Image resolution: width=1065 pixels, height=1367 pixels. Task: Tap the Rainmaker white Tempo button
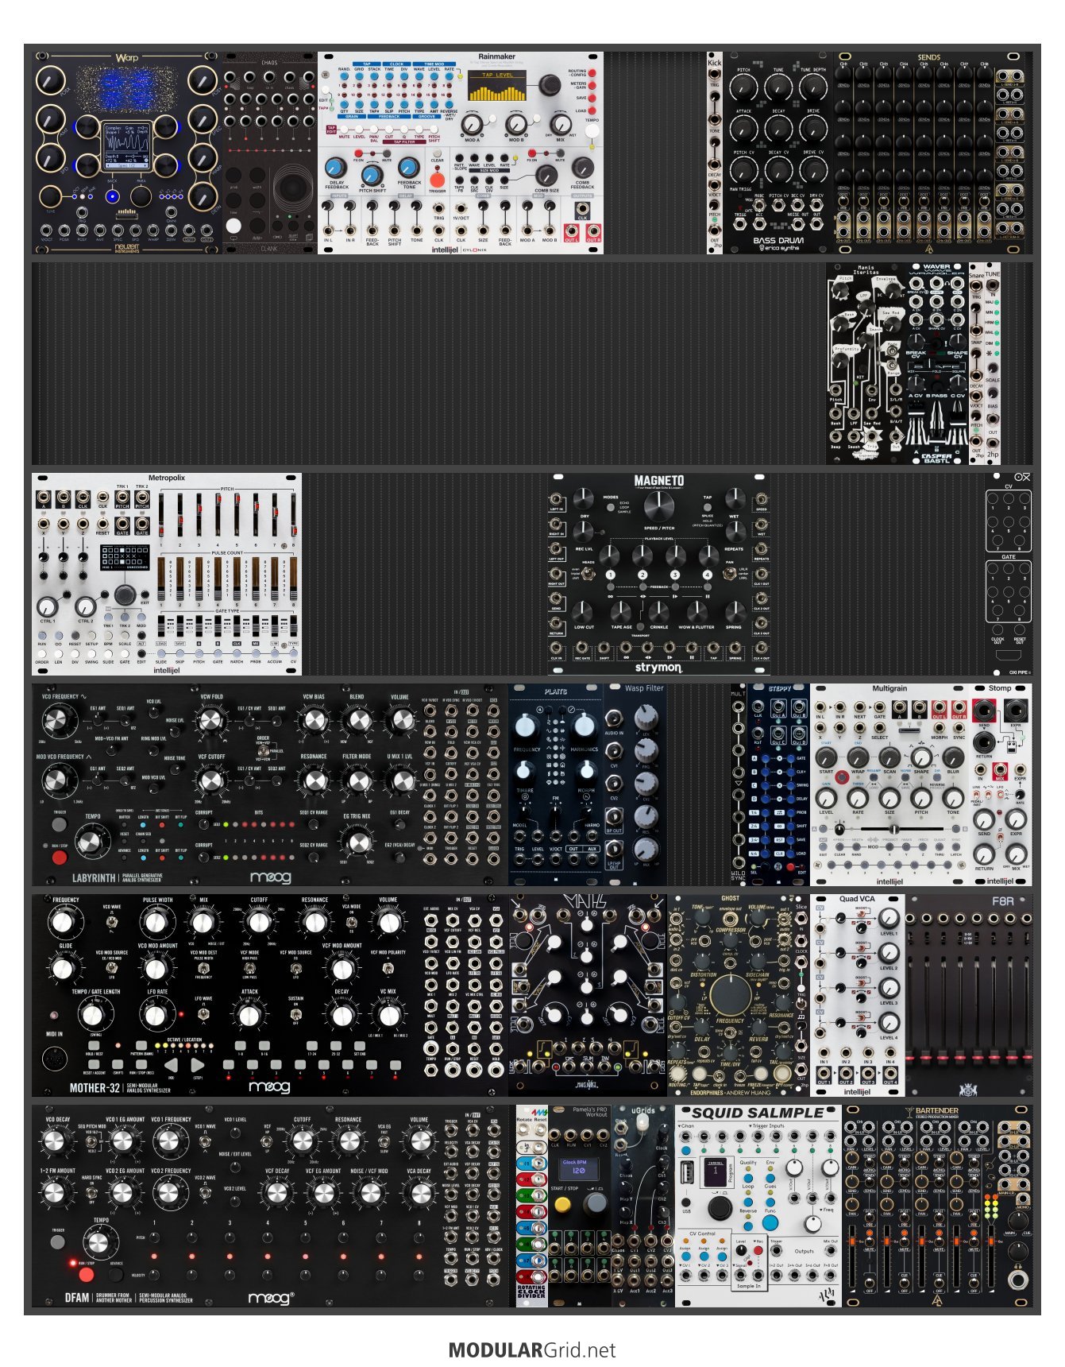pyautogui.click(x=592, y=132)
